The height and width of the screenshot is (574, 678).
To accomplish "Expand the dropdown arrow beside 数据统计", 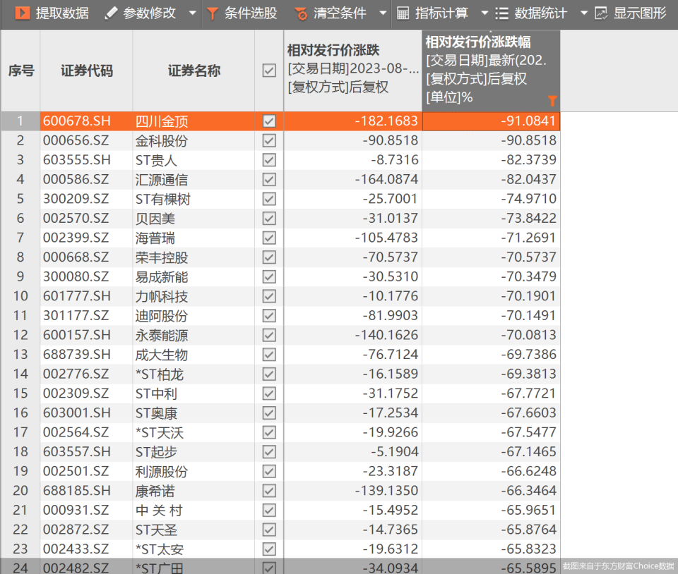I will 584,13.
